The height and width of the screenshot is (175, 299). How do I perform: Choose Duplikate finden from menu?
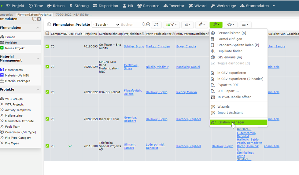pos(238,51)
